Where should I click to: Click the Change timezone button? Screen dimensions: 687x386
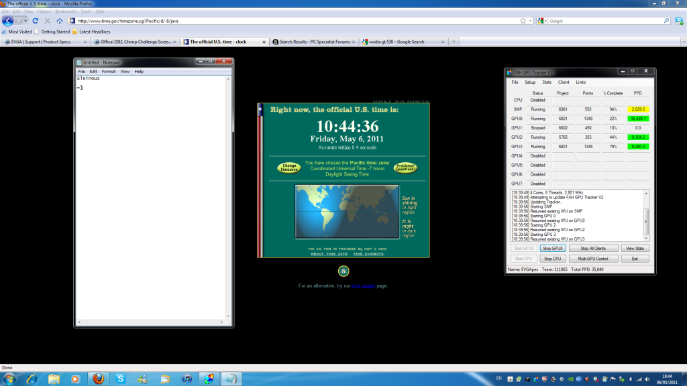(x=289, y=168)
